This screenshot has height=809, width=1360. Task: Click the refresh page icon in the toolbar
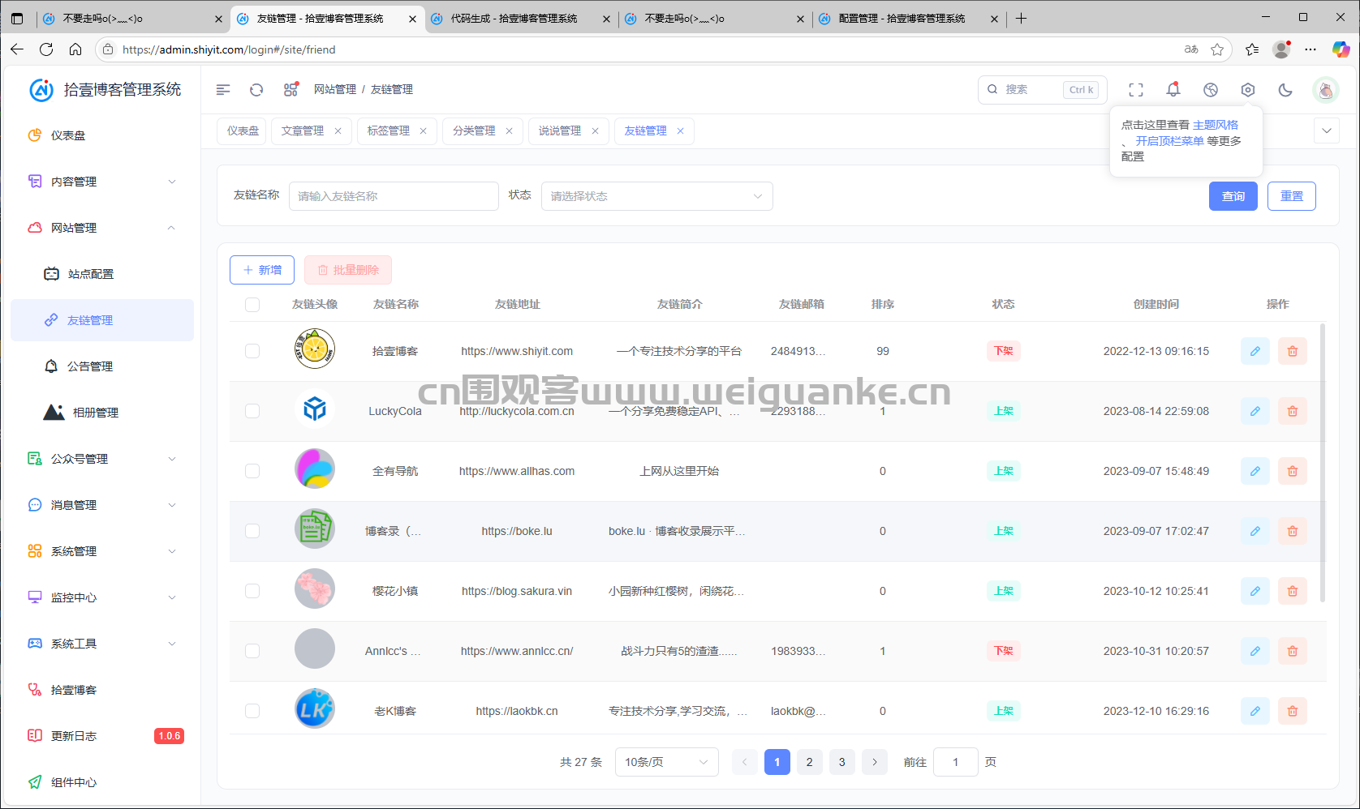coord(256,90)
